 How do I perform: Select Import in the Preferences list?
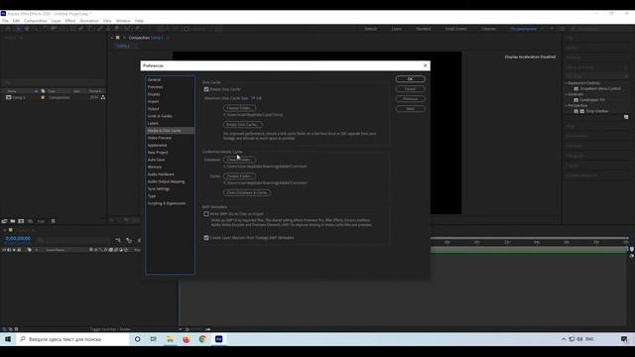(x=153, y=101)
